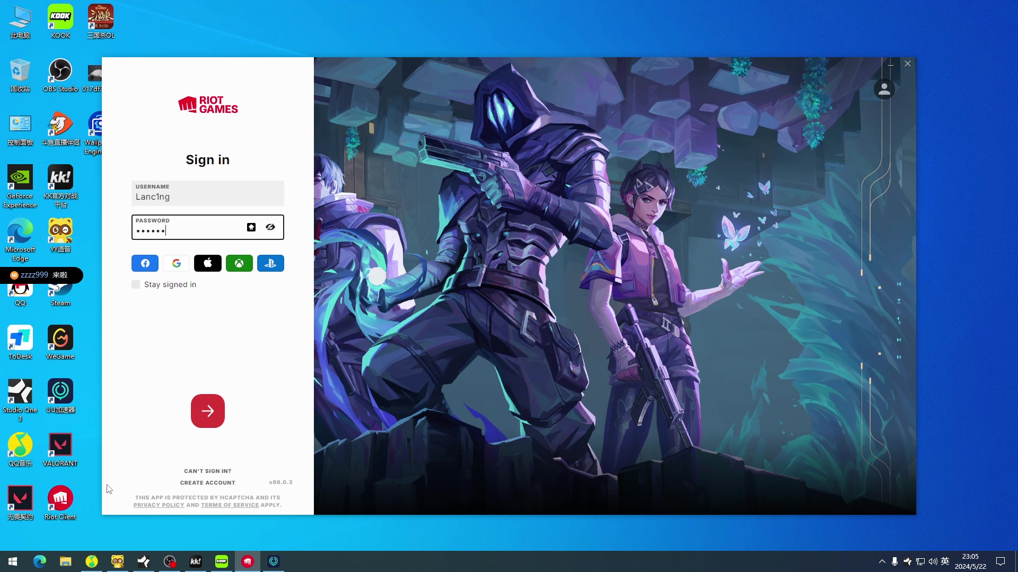Select 控制面板 desktop icon
Image resolution: width=1018 pixels, height=572 pixels.
point(20,129)
